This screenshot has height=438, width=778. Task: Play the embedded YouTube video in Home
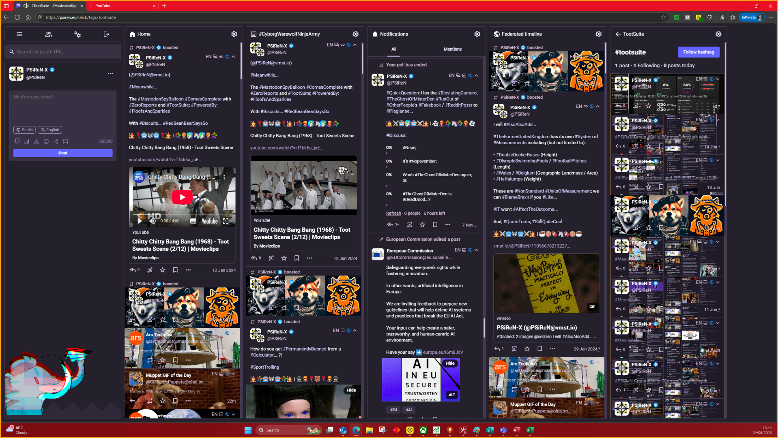(182, 197)
